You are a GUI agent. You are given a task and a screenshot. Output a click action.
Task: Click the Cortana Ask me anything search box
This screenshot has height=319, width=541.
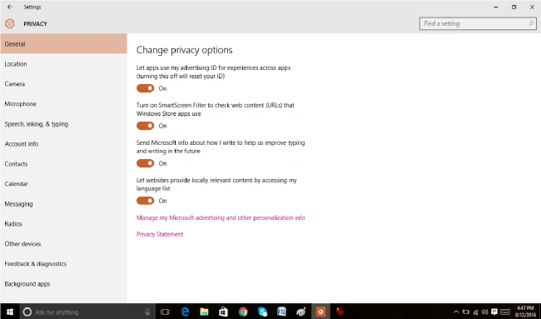(87, 312)
